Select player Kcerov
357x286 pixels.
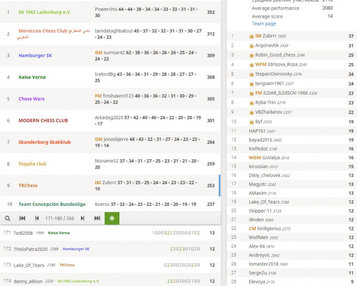coord(102,204)
